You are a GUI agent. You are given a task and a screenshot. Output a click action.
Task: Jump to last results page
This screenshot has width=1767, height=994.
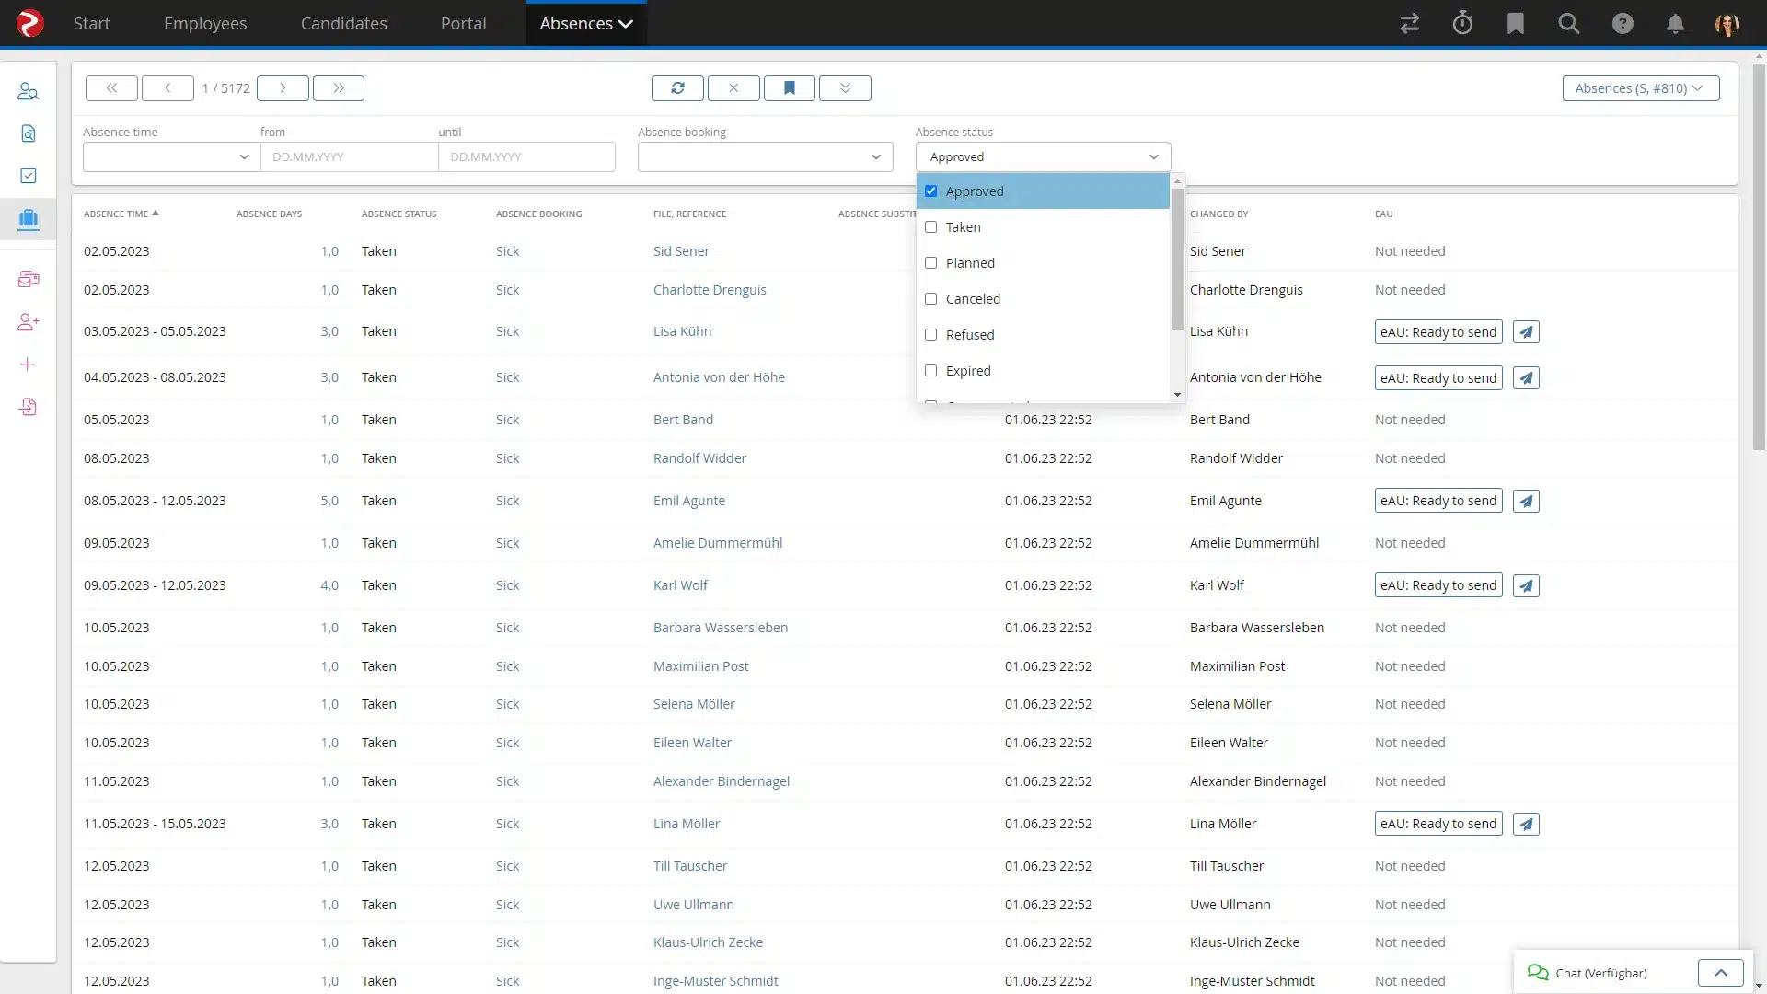(x=339, y=88)
